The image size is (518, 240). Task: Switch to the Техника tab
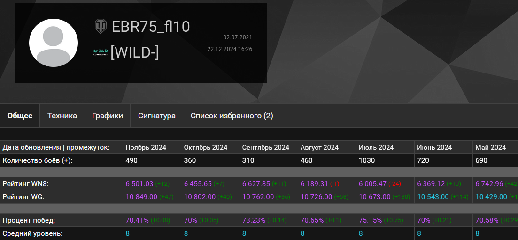coord(62,116)
